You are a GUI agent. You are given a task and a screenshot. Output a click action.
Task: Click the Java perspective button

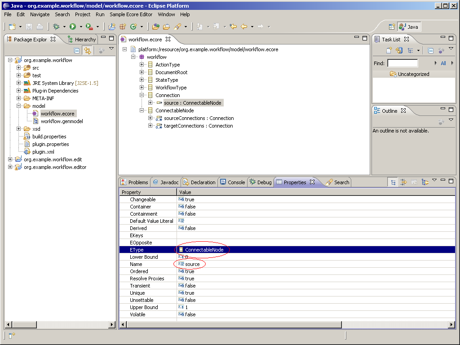point(408,27)
